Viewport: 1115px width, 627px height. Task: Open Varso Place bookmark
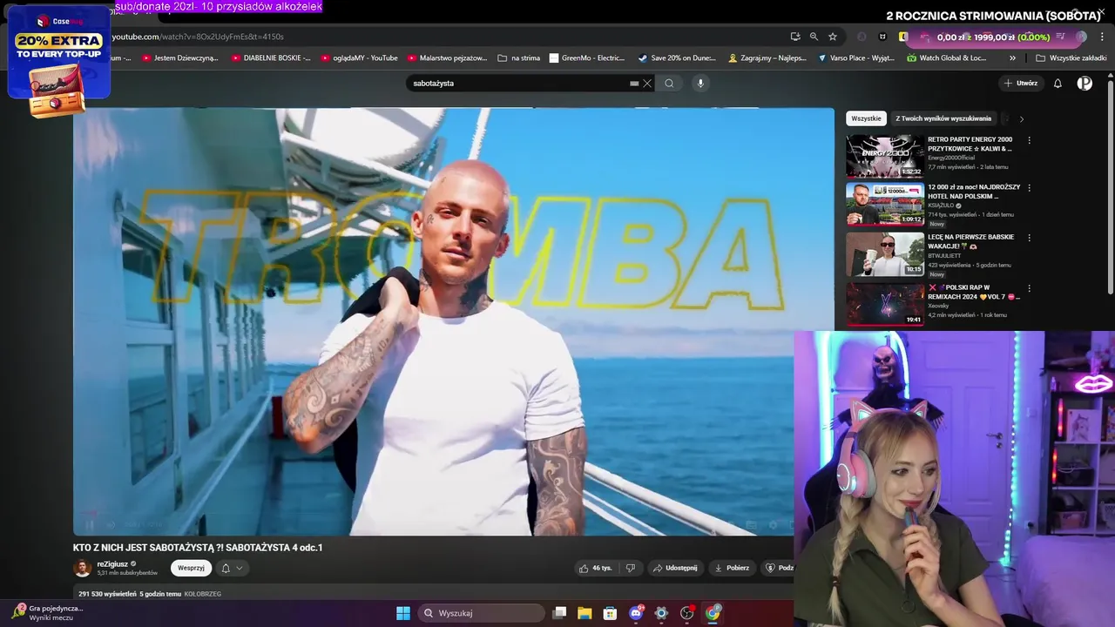856,58
